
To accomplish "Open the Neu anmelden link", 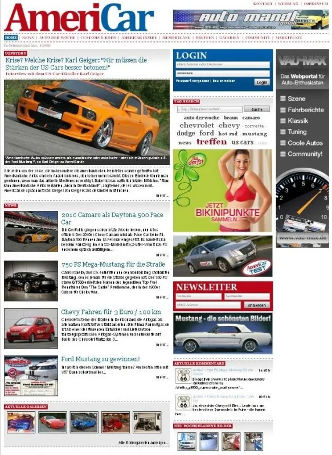I will (224, 81).
